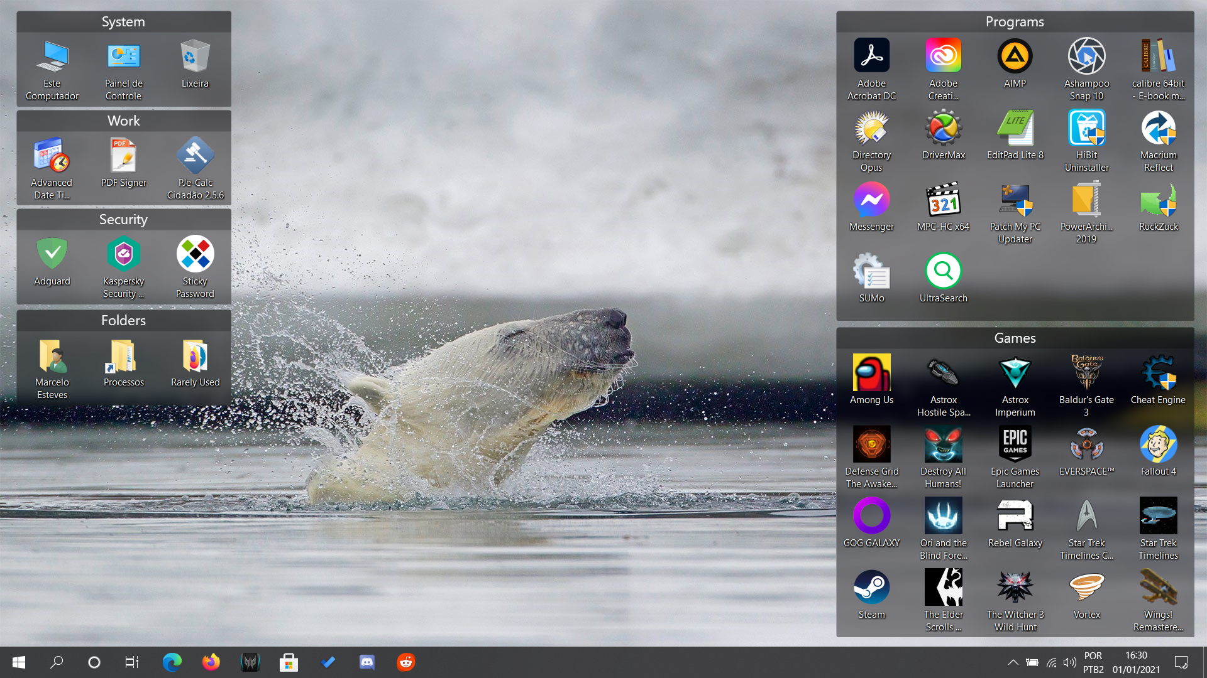Launch AIMP music player icon
This screenshot has height=678, width=1207.
(1015, 56)
